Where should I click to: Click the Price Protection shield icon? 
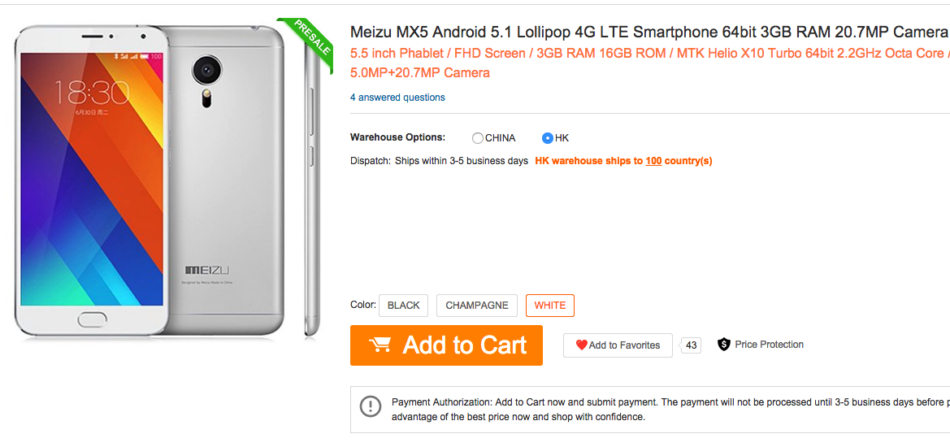click(724, 345)
